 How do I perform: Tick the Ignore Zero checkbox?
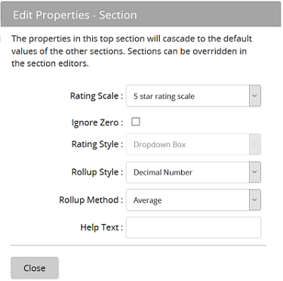coord(136,122)
